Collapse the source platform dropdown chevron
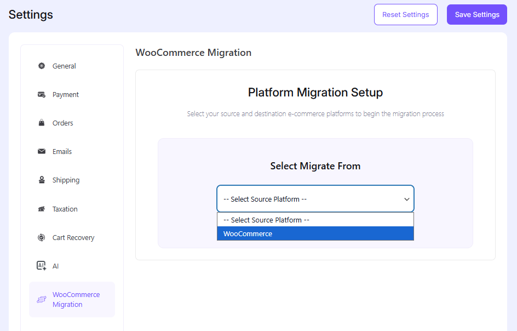The image size is (517, 331). (x=406, y=199)
